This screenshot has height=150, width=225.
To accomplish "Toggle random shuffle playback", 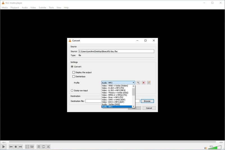I will (48, 147).
